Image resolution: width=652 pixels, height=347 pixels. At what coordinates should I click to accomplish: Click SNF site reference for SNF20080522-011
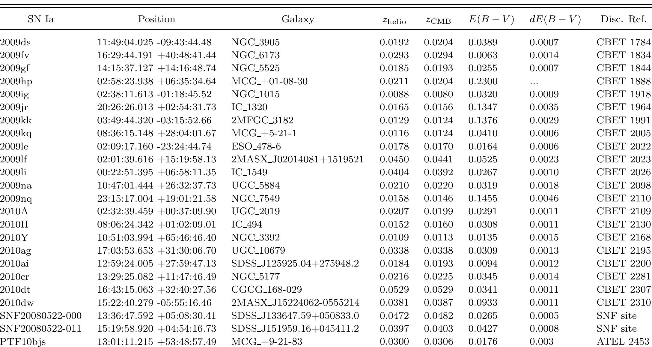616,329
